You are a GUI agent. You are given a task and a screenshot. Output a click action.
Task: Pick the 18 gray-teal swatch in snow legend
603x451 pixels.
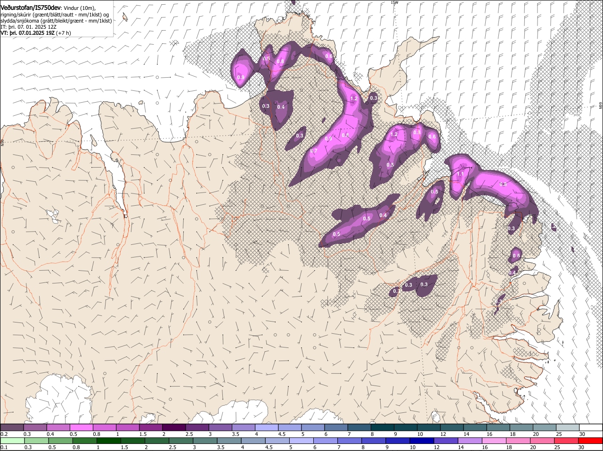click(x=522, y=427)
